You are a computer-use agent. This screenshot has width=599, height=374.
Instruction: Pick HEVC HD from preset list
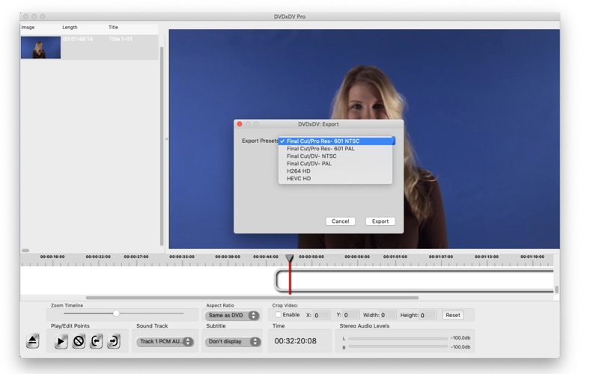(x=299, y=179)
